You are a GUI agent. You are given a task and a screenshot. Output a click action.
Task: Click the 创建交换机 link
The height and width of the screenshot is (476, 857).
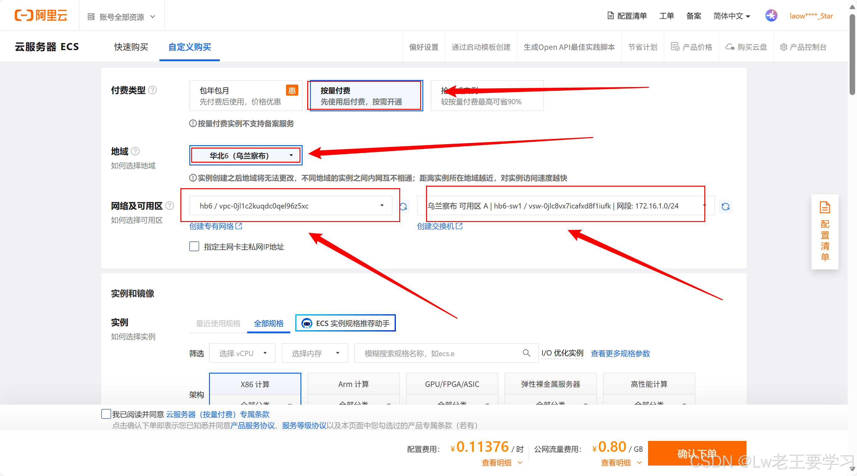click(x=440, y=226)
